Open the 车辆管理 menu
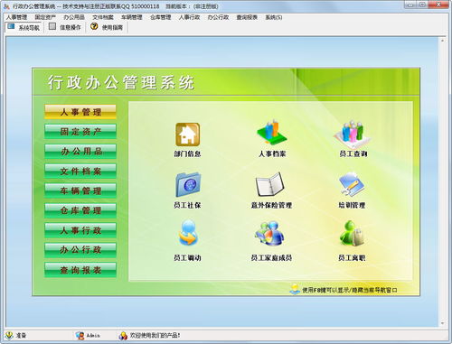This screenshot has width=452, height=344. click(132, 17)
